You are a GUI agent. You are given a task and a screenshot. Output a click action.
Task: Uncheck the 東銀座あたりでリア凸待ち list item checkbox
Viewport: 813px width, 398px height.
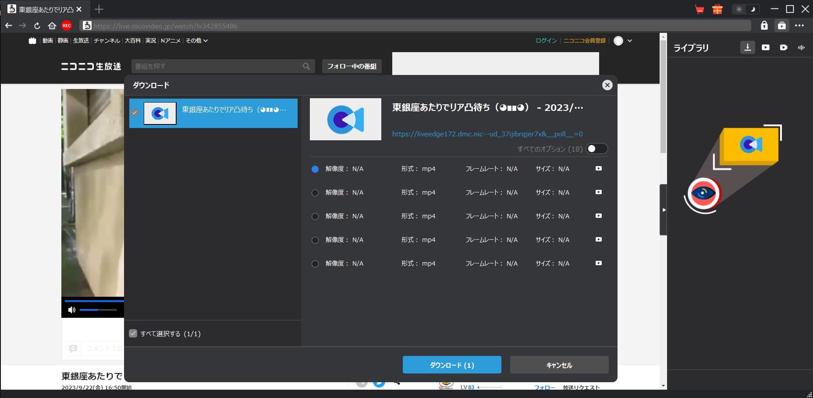[x=135, y=113]
